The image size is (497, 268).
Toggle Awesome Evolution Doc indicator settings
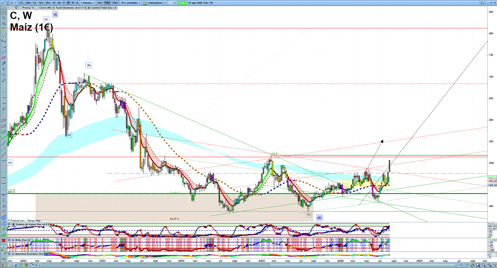(13, 254)
